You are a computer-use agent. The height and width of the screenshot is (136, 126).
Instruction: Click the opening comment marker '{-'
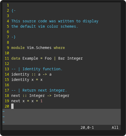pos(14,11)
